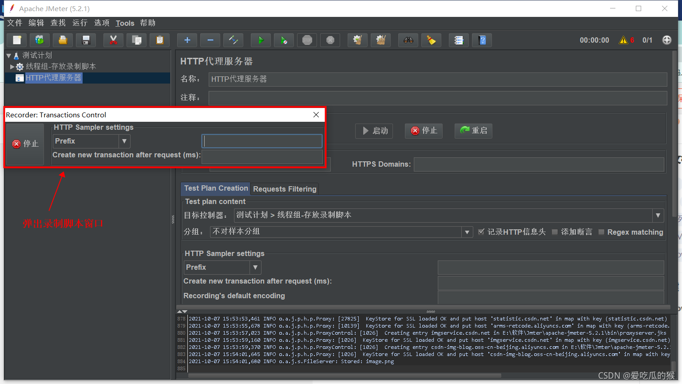682x384 pixels.
Task: Close the Recorder Transactions Control popup
Action: point(316,115)
